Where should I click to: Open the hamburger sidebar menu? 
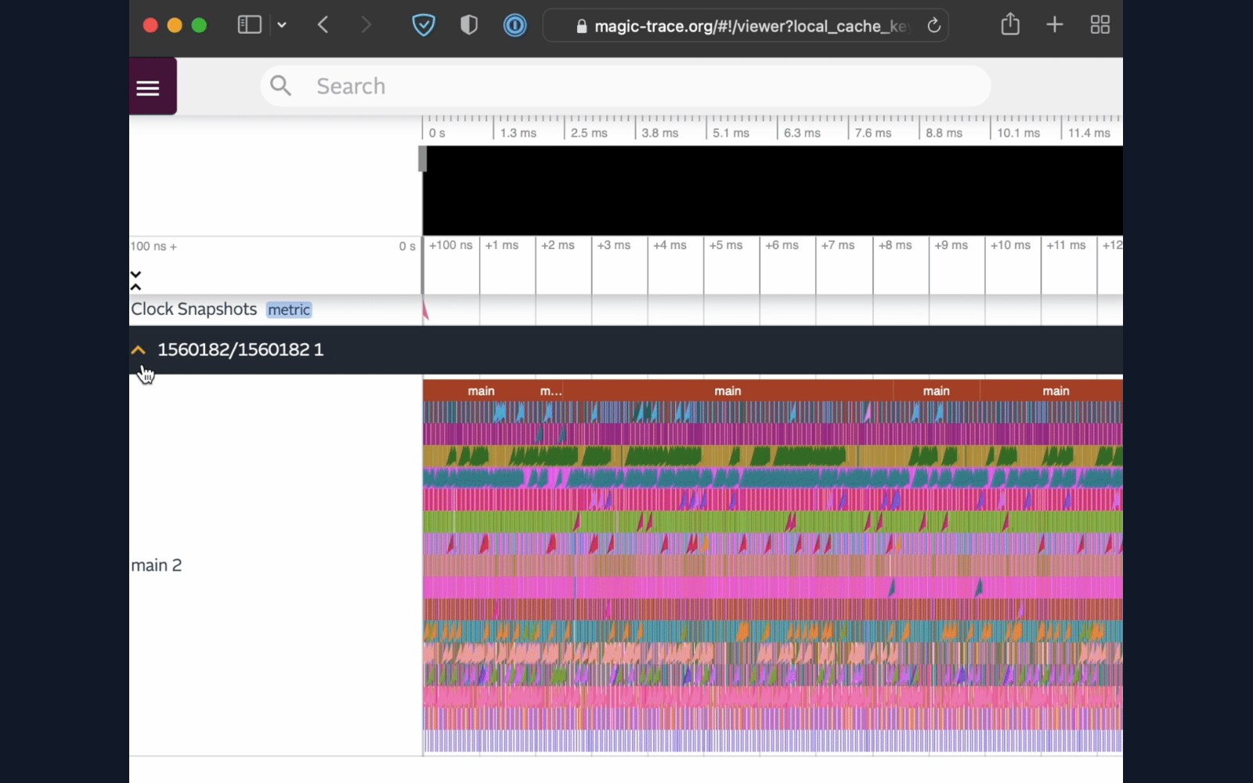[x=148, y=88]
